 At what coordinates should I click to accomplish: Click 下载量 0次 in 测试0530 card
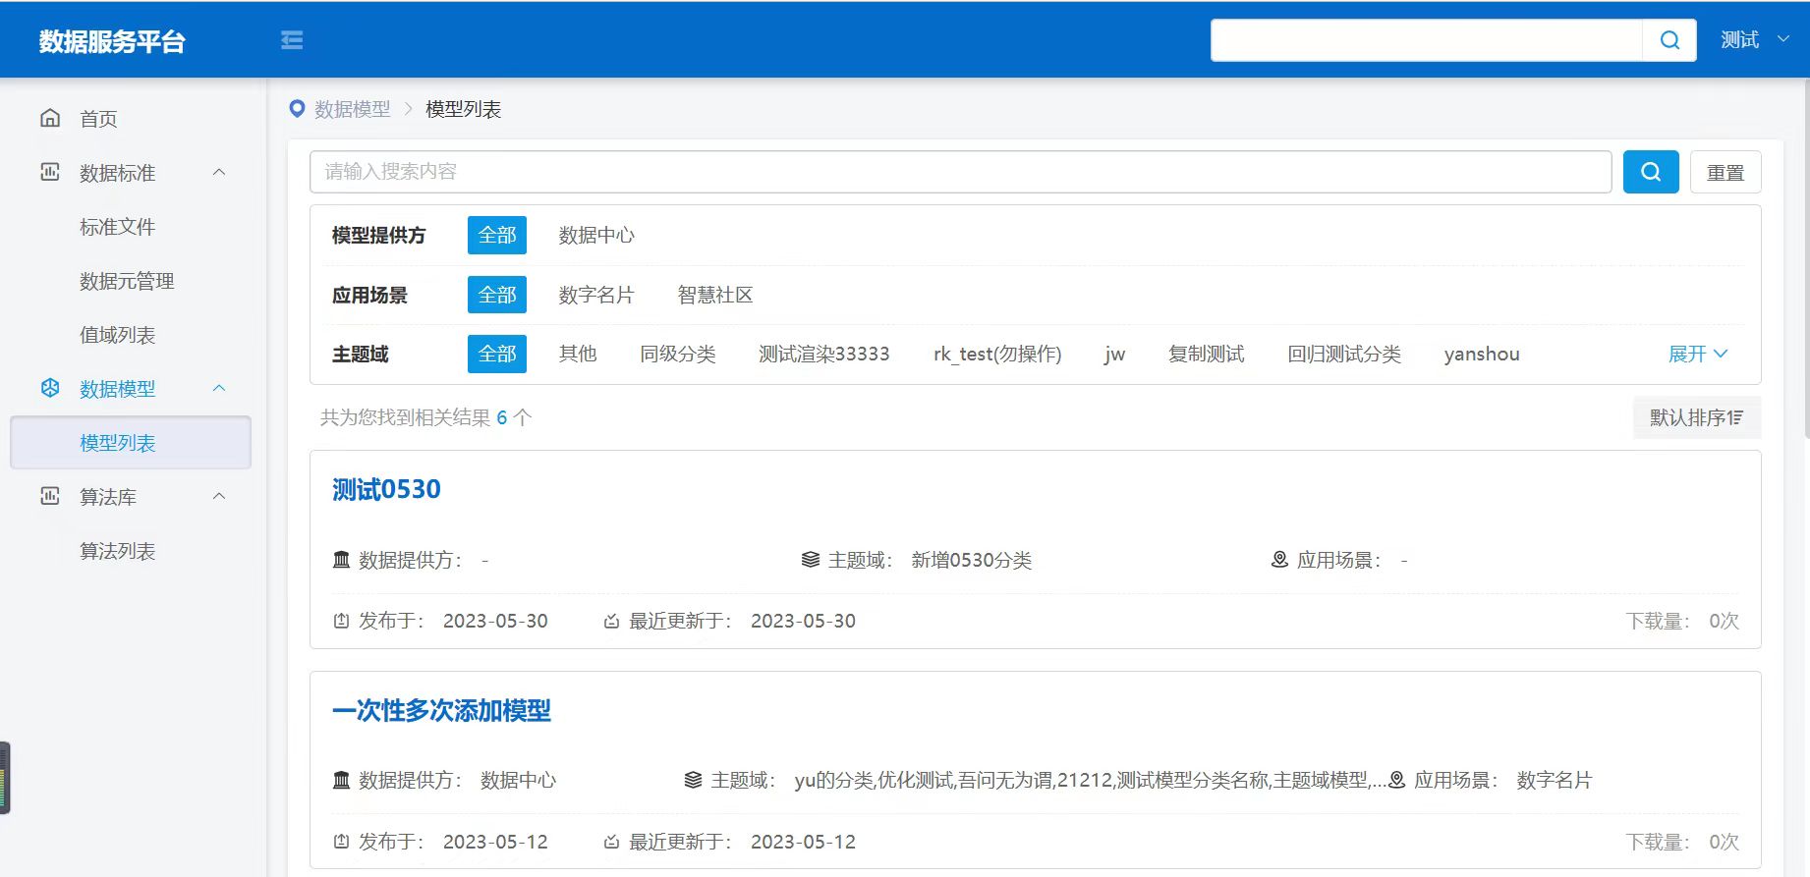coord(1682,621)
